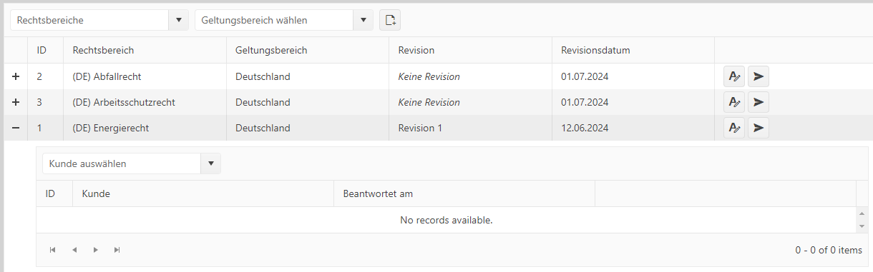The height and width of the screenshot is (272, 873).
Task: Send the Arbeitsschutzrecht entry via arrow icon
Action: [x=759, y=102]
